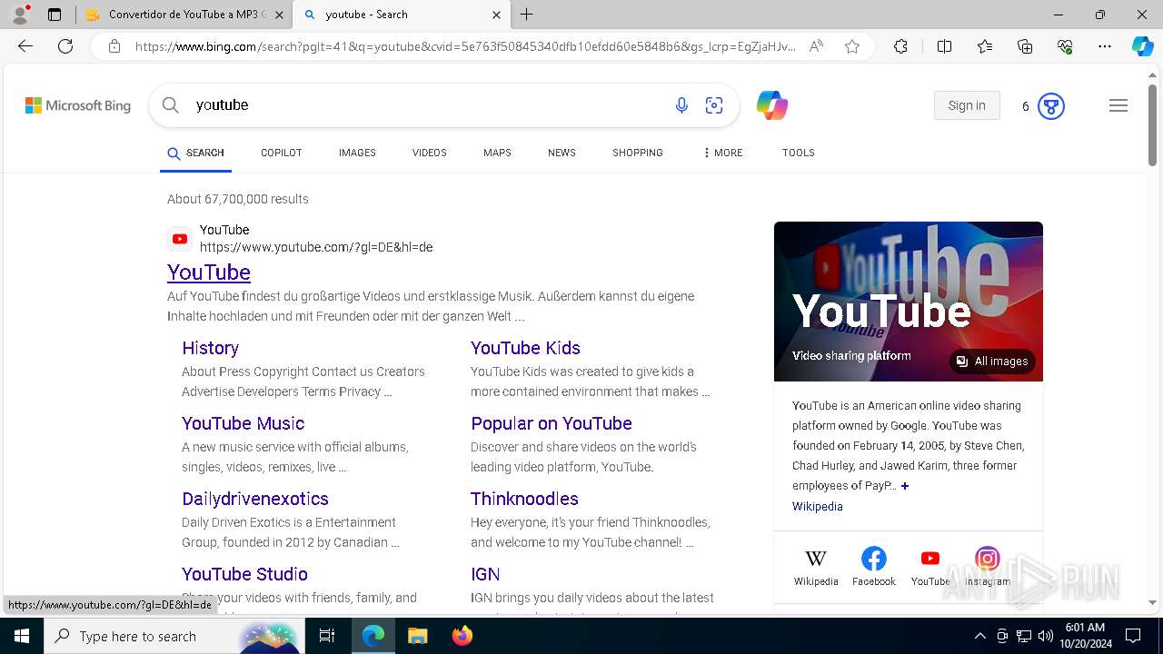Open the Wikipedia source link

click(x=818, y=507)
